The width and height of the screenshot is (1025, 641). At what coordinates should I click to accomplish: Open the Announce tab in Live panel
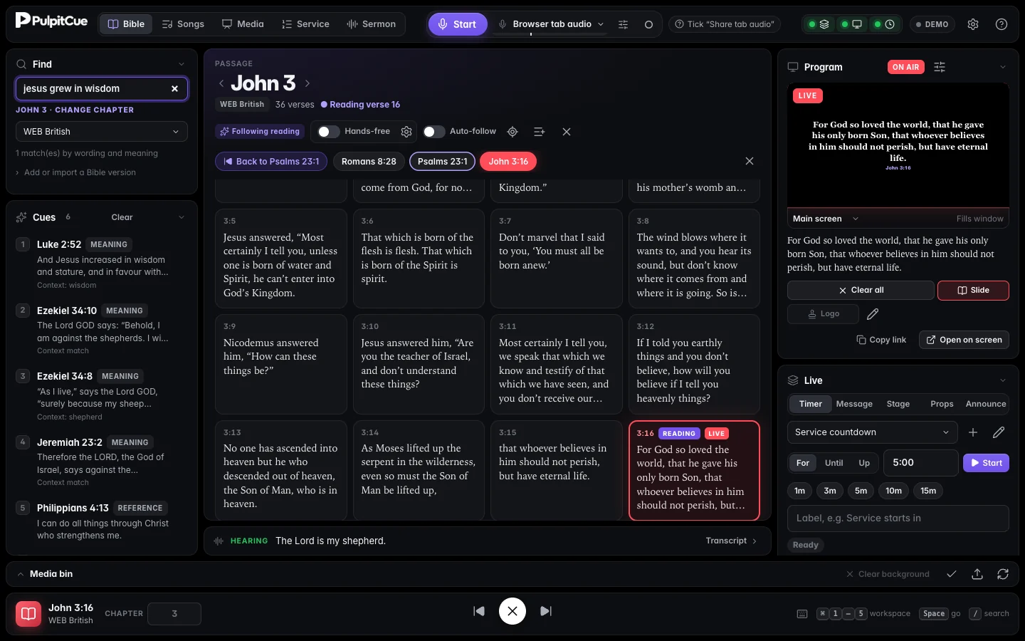coord(986,404)
